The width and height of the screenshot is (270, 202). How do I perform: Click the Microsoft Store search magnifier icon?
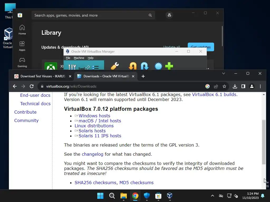150,15
